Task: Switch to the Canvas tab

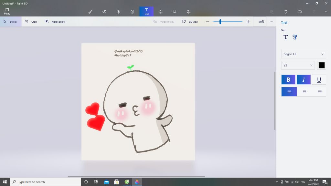Action: pyautogui.click(x=175, y=12)
